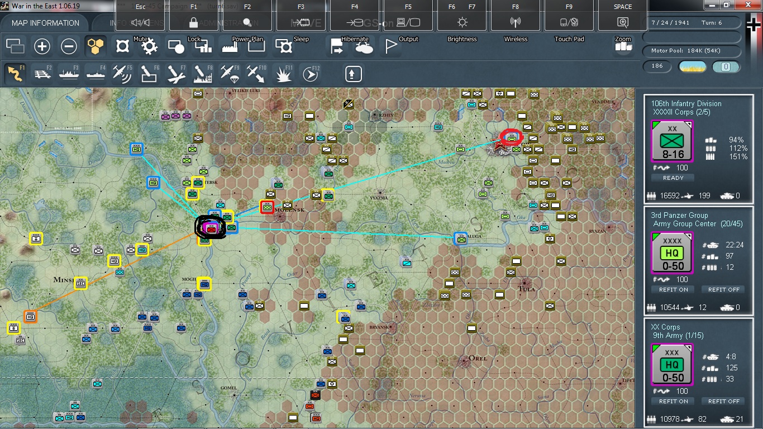Click the Motor Pool 184K (54K) readout
The height and width of the screenshot is (429, 763).
point(692,51)
